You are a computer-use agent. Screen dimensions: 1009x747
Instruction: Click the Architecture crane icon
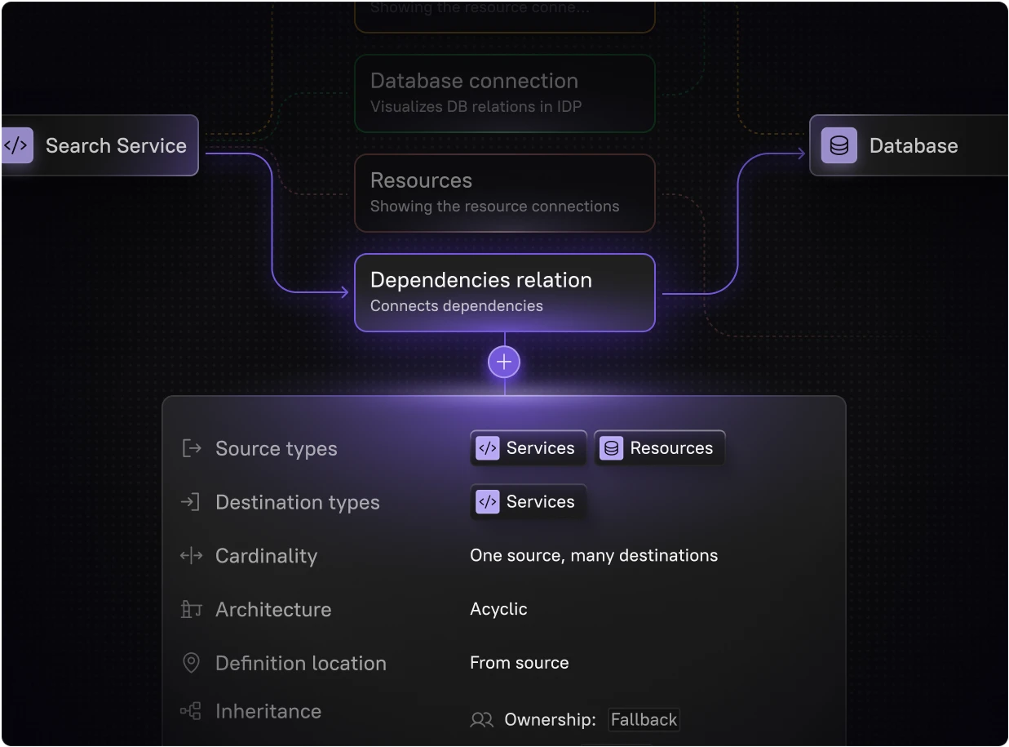(x=191, y=610)
